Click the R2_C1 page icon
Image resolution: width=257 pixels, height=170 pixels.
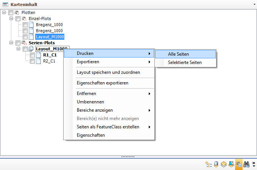click(x=38, y=61)
